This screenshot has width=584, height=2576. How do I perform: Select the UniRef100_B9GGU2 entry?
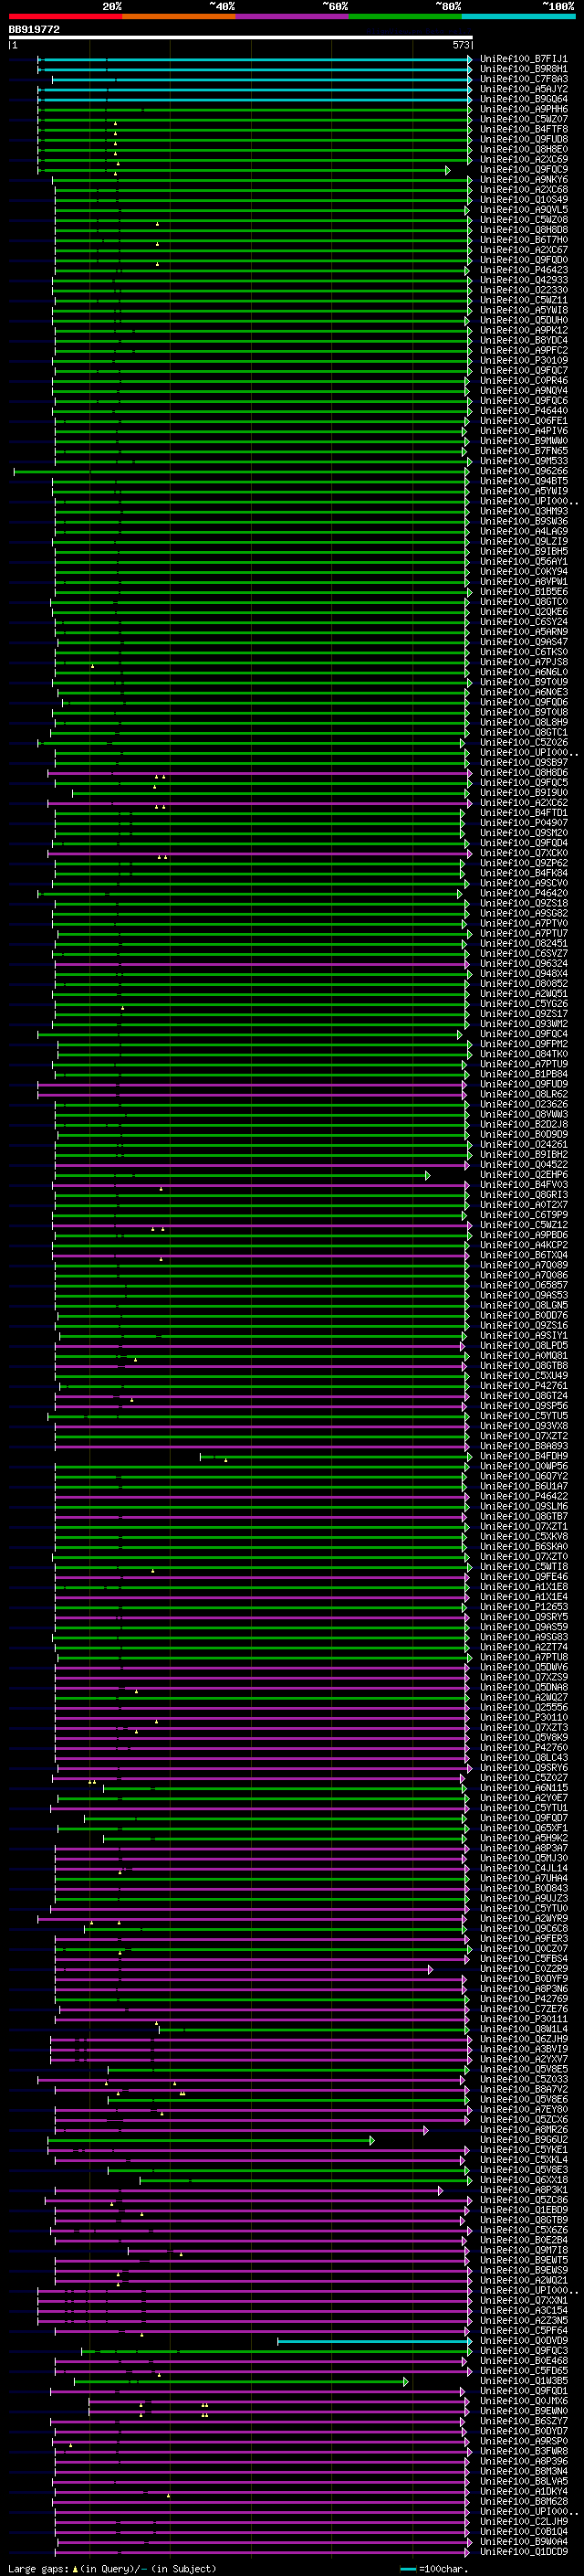[524, 2139]
